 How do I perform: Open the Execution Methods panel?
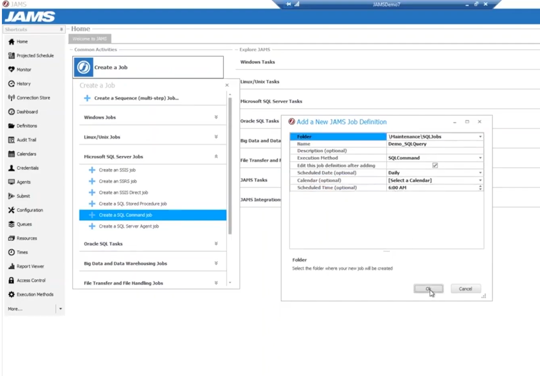(35, 294)
